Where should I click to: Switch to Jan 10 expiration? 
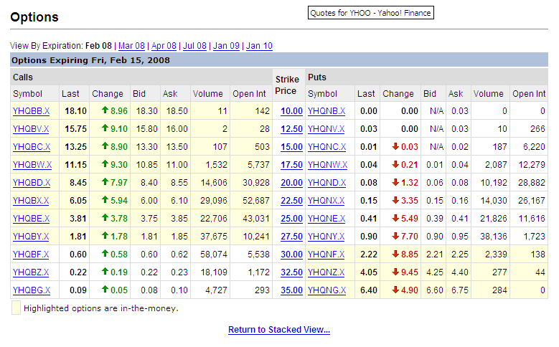(259, 46)
